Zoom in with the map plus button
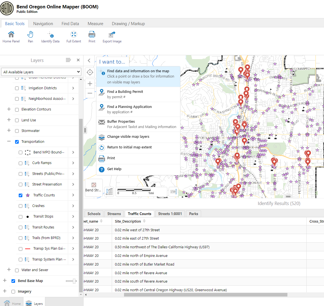Screen dimensions: 324x306 (x=90, y=84)
